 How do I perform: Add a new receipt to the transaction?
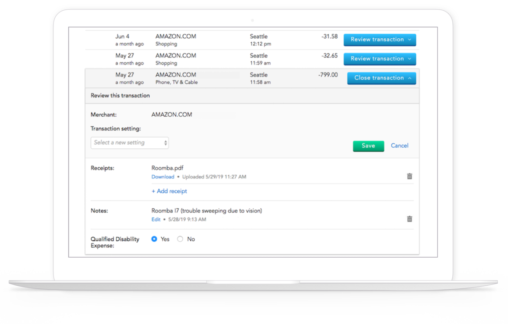click(169, 191)
